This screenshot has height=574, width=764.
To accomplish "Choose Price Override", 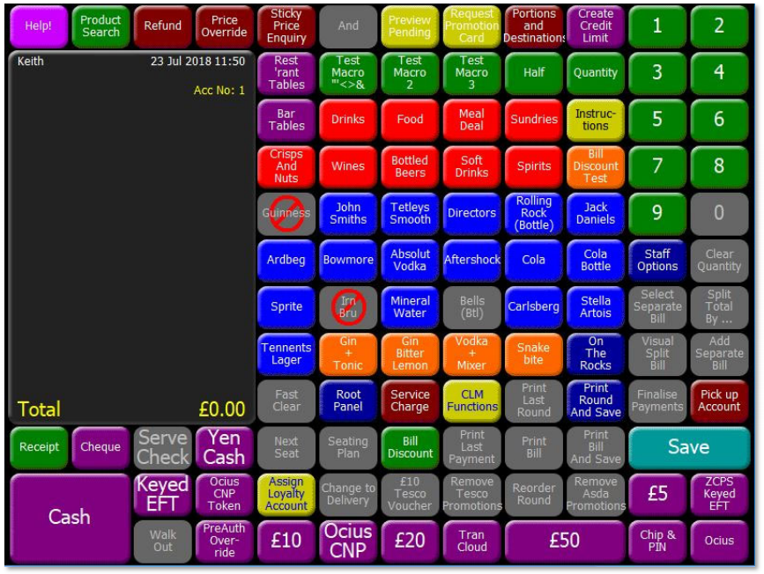I will point(224,26).
